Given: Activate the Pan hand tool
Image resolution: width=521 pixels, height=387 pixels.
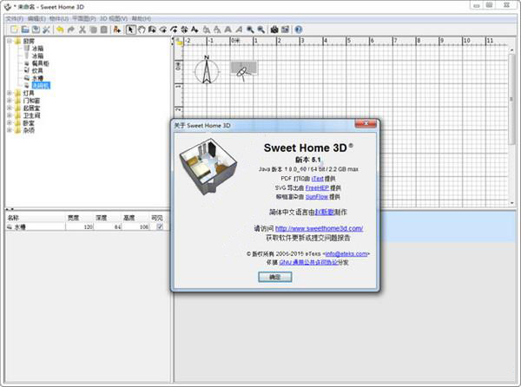Looking at the screenshot, I should pos(142,30).
